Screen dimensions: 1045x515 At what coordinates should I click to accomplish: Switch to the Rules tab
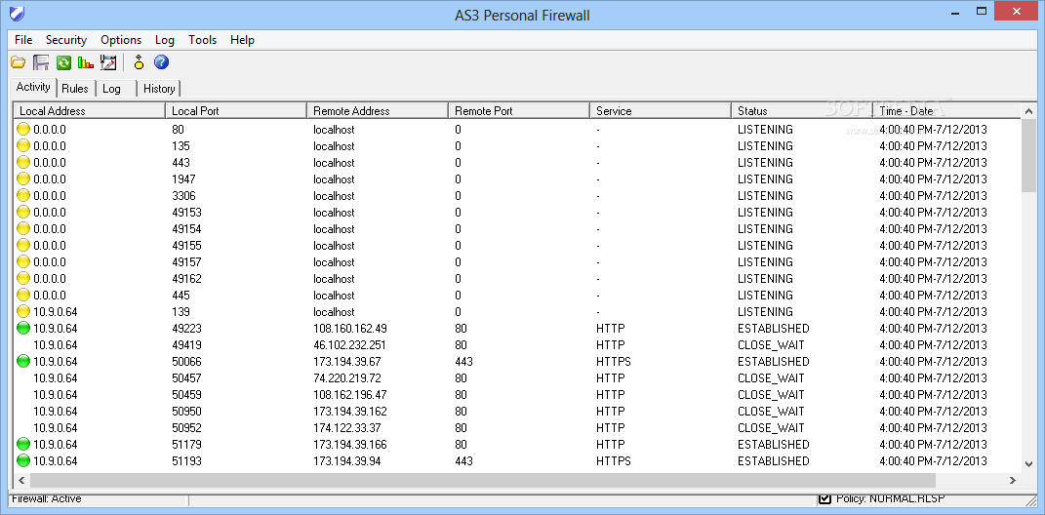coord(75,89)
